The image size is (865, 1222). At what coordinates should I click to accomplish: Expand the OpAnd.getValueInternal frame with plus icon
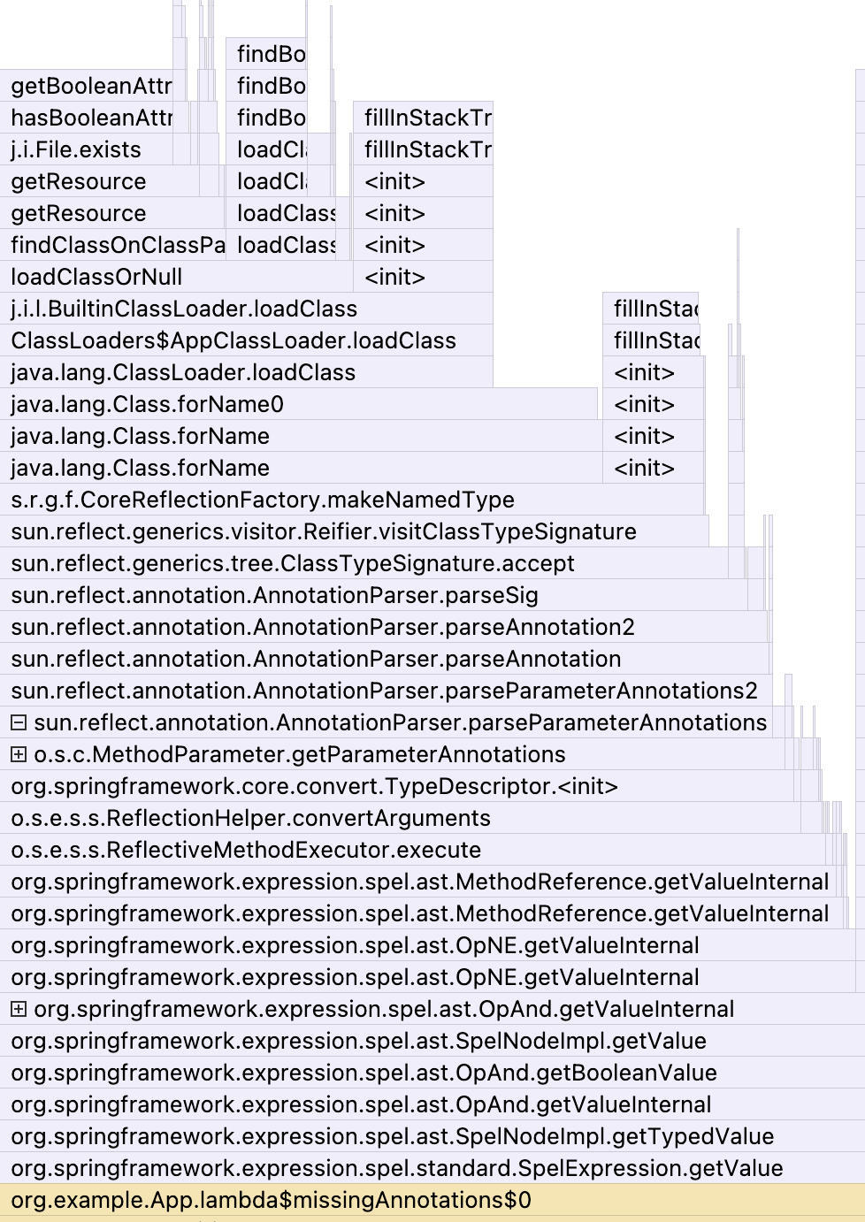(18, 1009)
